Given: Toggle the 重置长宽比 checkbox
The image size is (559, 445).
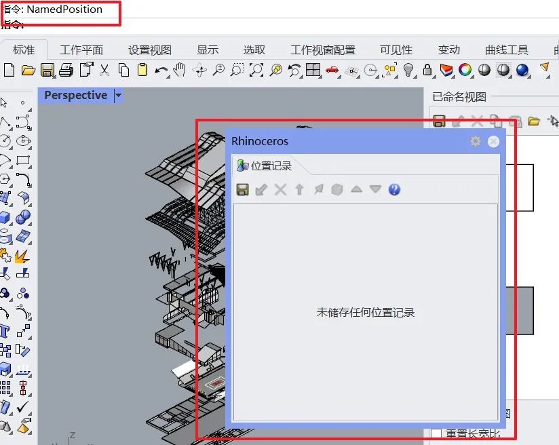Looking at the screenshot, I should [x=436, y=434].
